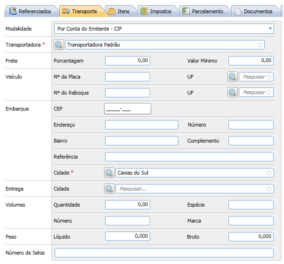
Task: Click the Peso Líquido field
Action: (128, 236)
